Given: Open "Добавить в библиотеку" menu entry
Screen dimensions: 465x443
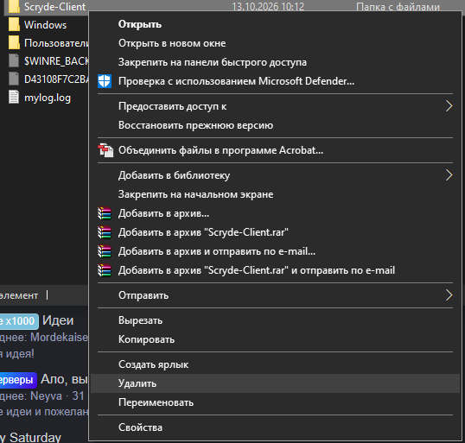Looking at the screenshot, I should click(275, 175).
